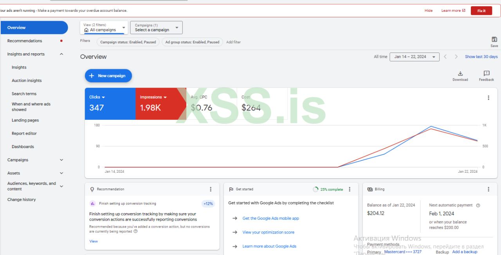Change the Impressions metric dropdown

153,97
